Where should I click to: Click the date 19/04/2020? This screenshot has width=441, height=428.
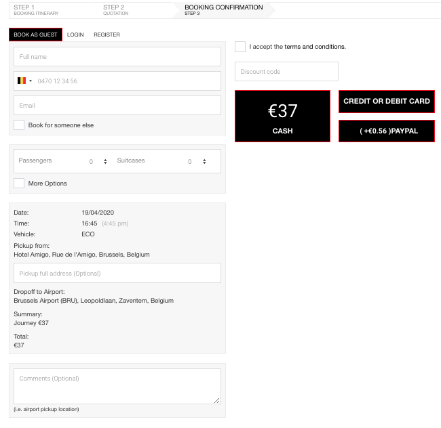(x=98, y=213)
